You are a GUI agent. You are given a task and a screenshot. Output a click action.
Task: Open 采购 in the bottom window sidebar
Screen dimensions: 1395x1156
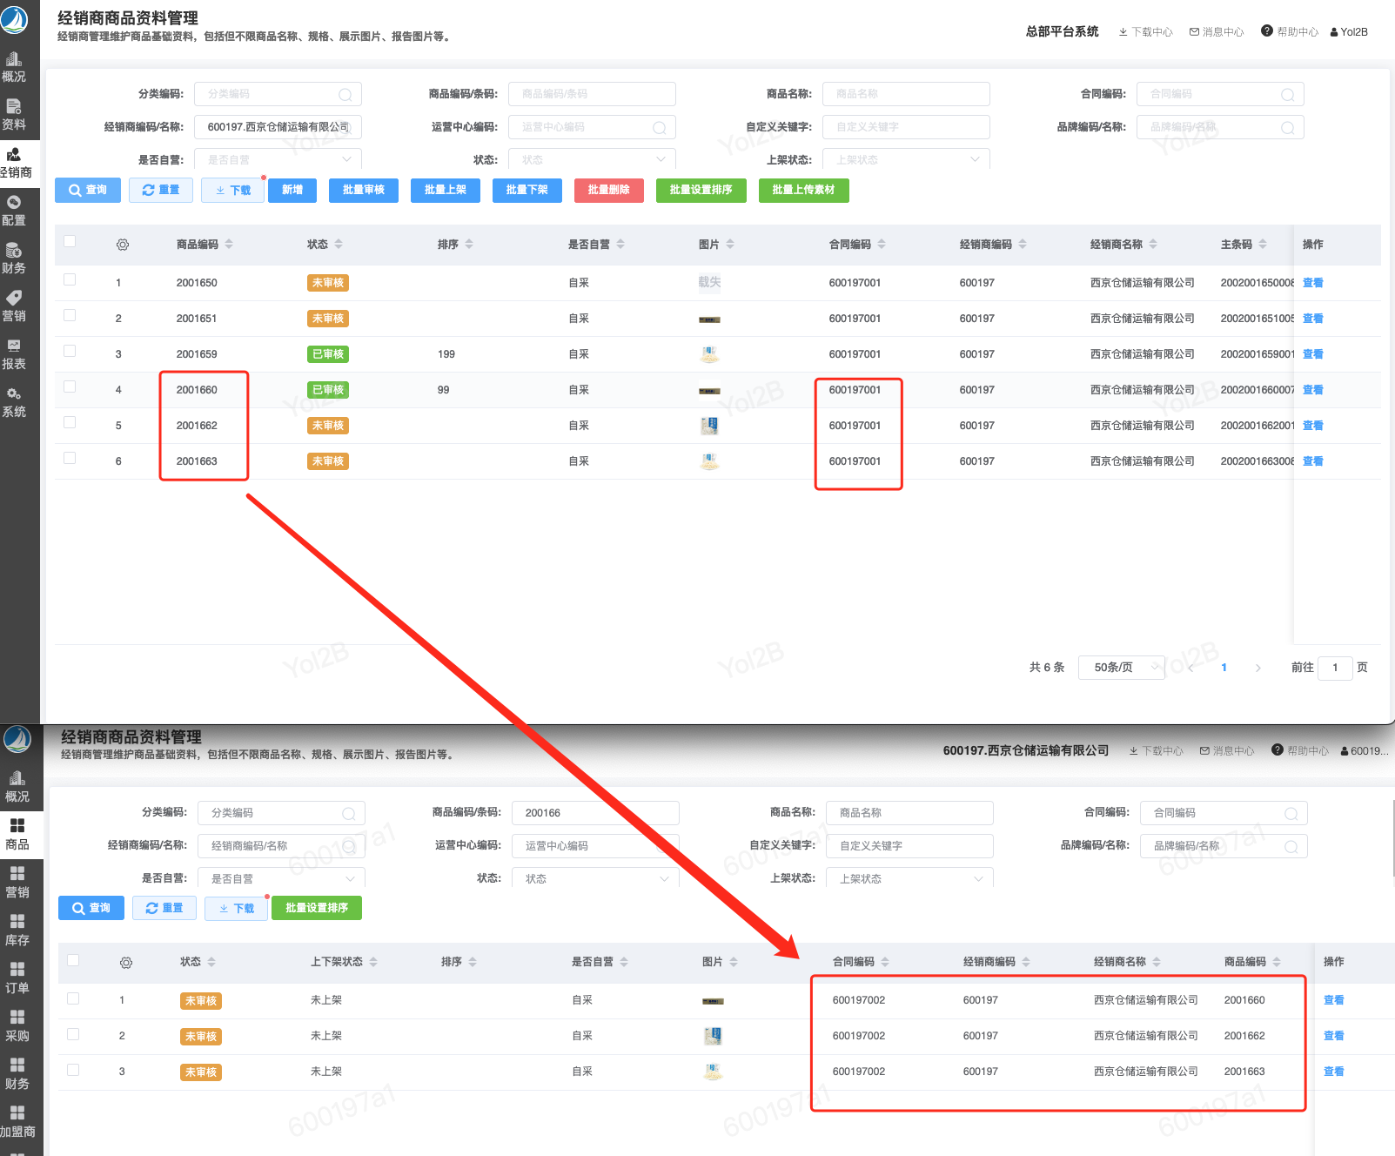point(17,1025)
